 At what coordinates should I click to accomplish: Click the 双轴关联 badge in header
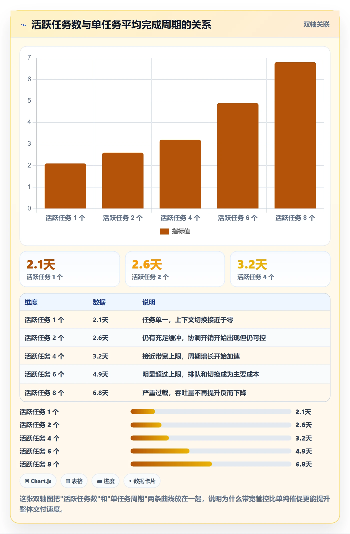click(x=316, y=24)
